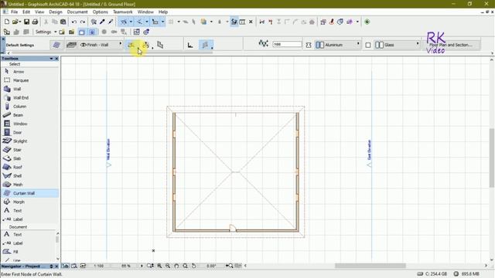
Task: Open the View menu
Action: click(39, 12)
